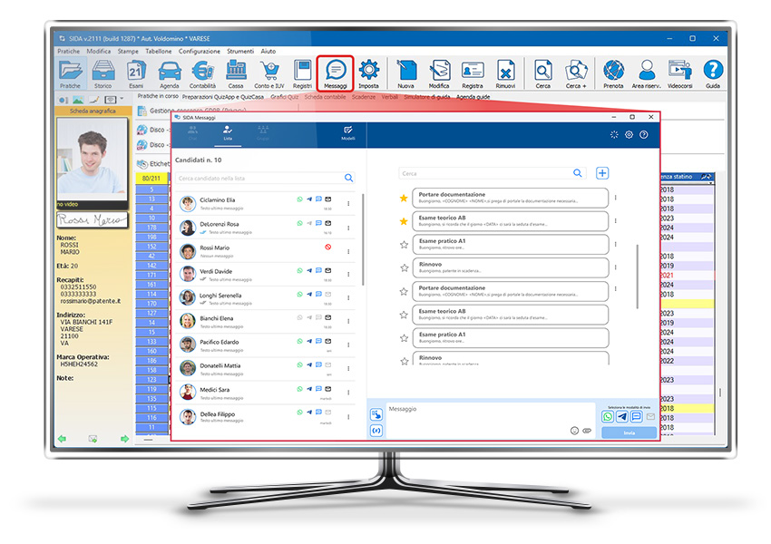Viewport: 771px width, 544px height.
Task: Open the Messaggi toolbar button
Action: click(x=335, y=73)
